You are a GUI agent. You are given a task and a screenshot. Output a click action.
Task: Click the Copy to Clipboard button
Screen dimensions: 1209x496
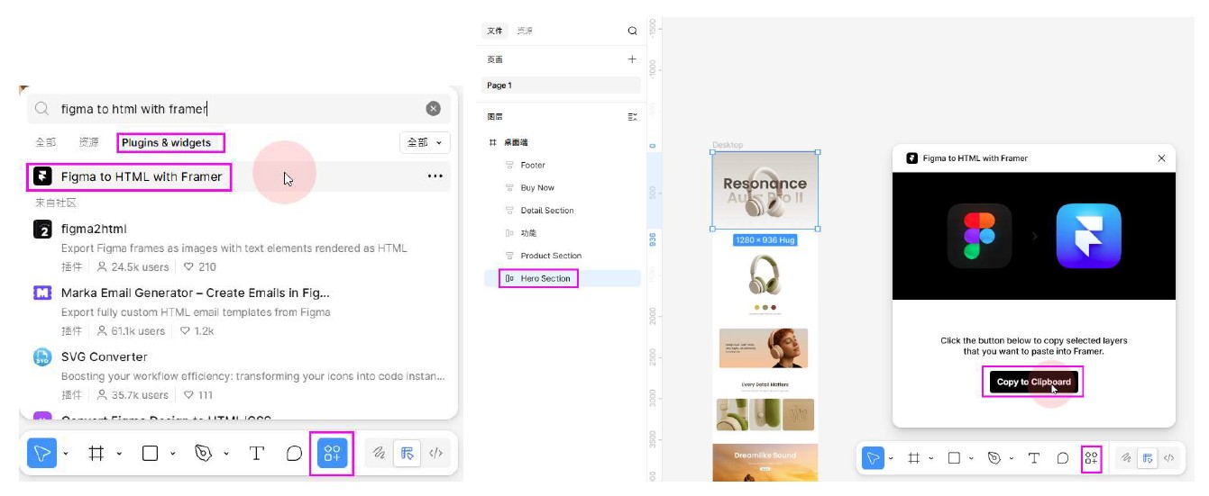1033,382
